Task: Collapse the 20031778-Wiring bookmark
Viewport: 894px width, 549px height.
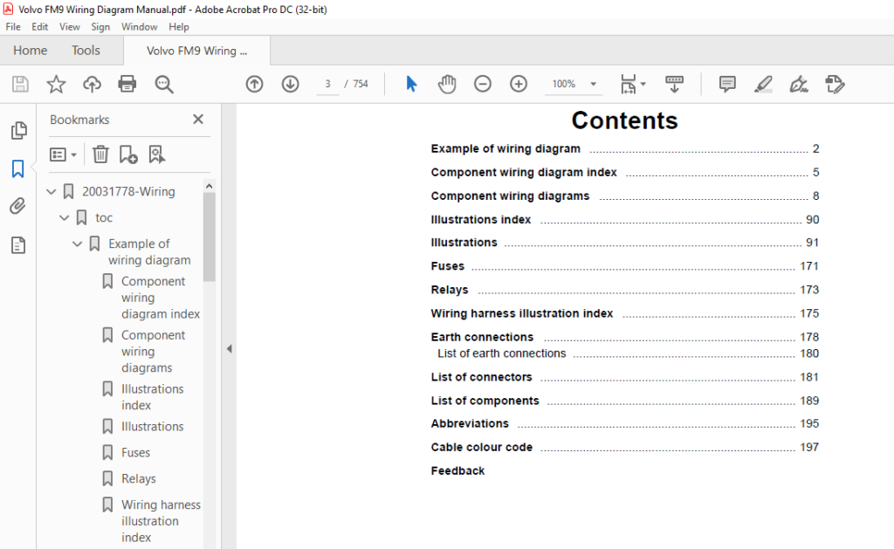Action: pyautogui.click(x=52, y=191)
